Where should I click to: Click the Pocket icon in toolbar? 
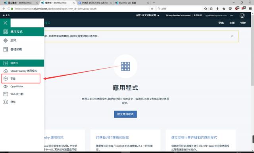point(230,9)
